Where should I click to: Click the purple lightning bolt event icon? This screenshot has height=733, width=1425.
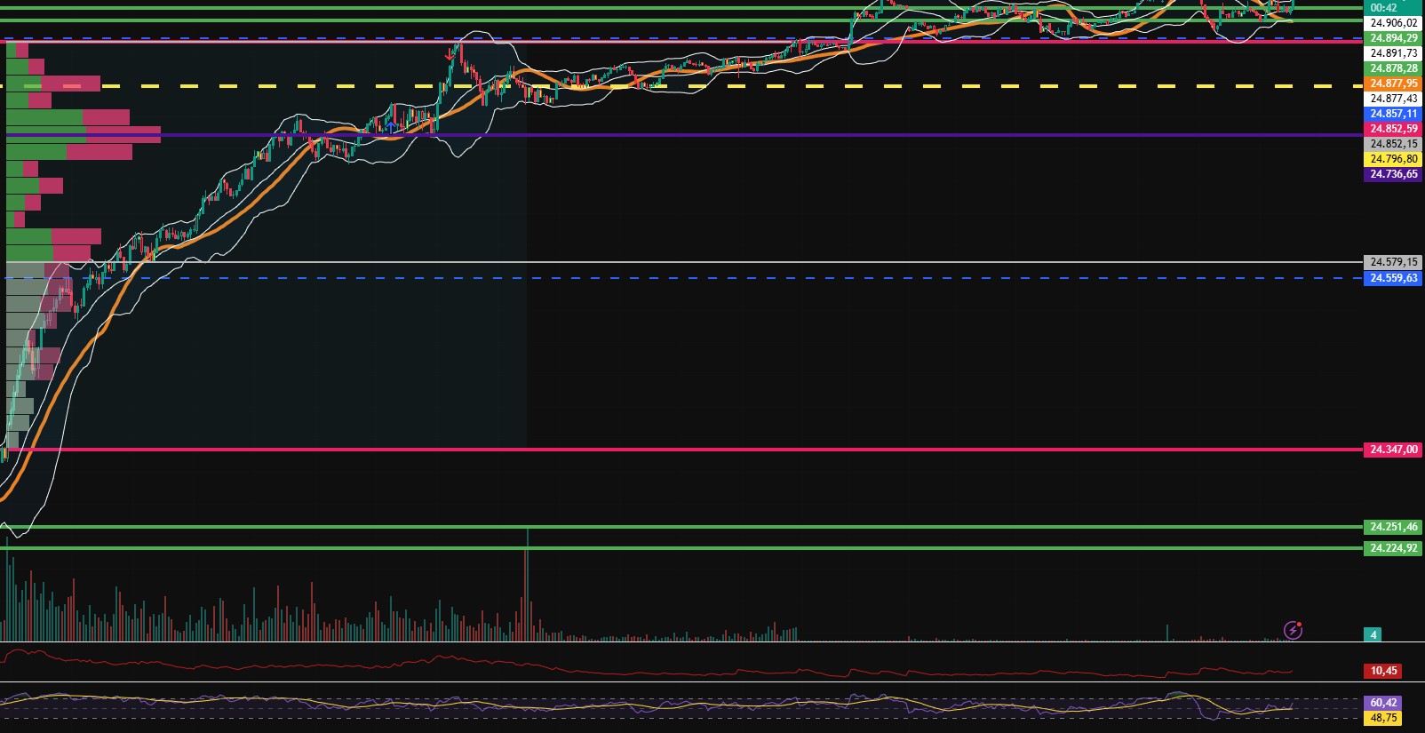point(1293,631)
